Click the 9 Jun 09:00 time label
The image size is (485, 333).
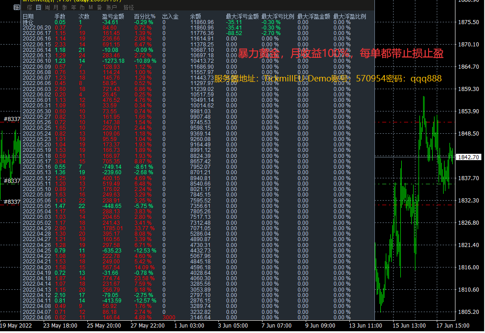pos(320,326)
